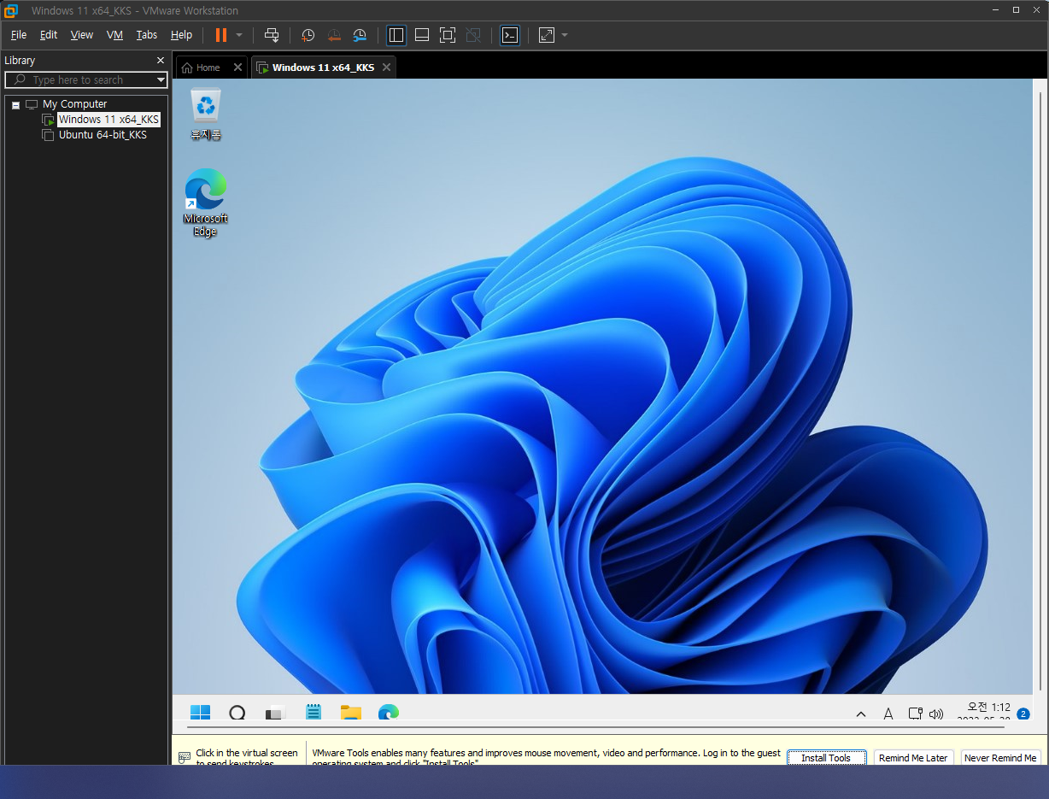This screenshot has height=799, width=1049.
Task: Click the keyboard icon in the hint bar
Action: click(x=185, y=758)
